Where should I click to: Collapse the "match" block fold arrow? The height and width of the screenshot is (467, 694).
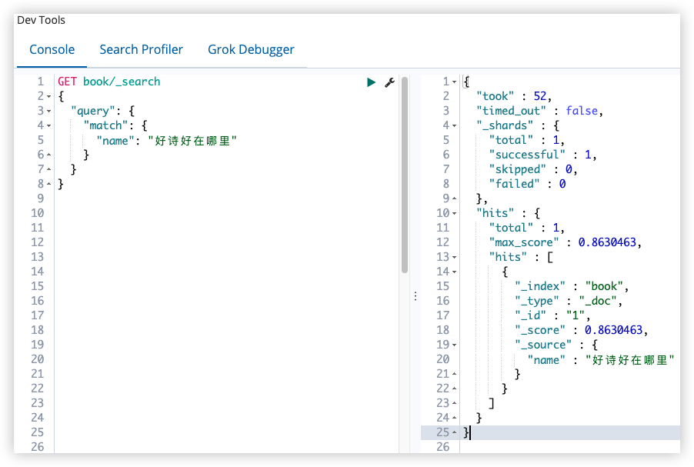(48, 125)
